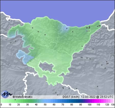Select the station marker inside the blue coastal patch
Screen dimensions: 115x108
click(x=67, y=29)
